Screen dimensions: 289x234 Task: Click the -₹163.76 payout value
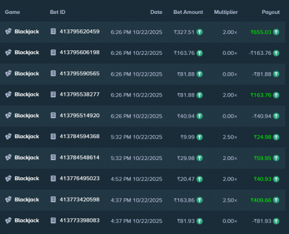click(260, 53)
